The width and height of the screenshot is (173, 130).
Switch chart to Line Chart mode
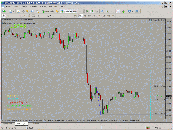[97, 11]
